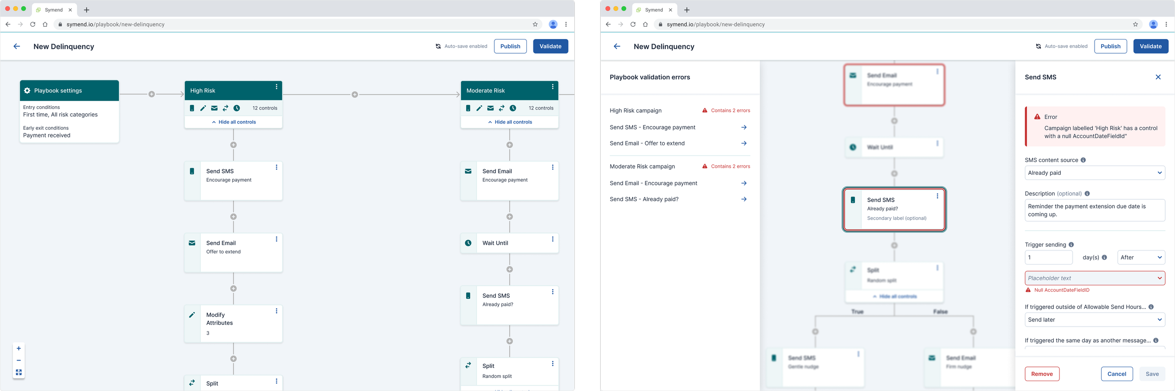Collapse Moderate Risk with Hide all controls

tap(510, 122)
